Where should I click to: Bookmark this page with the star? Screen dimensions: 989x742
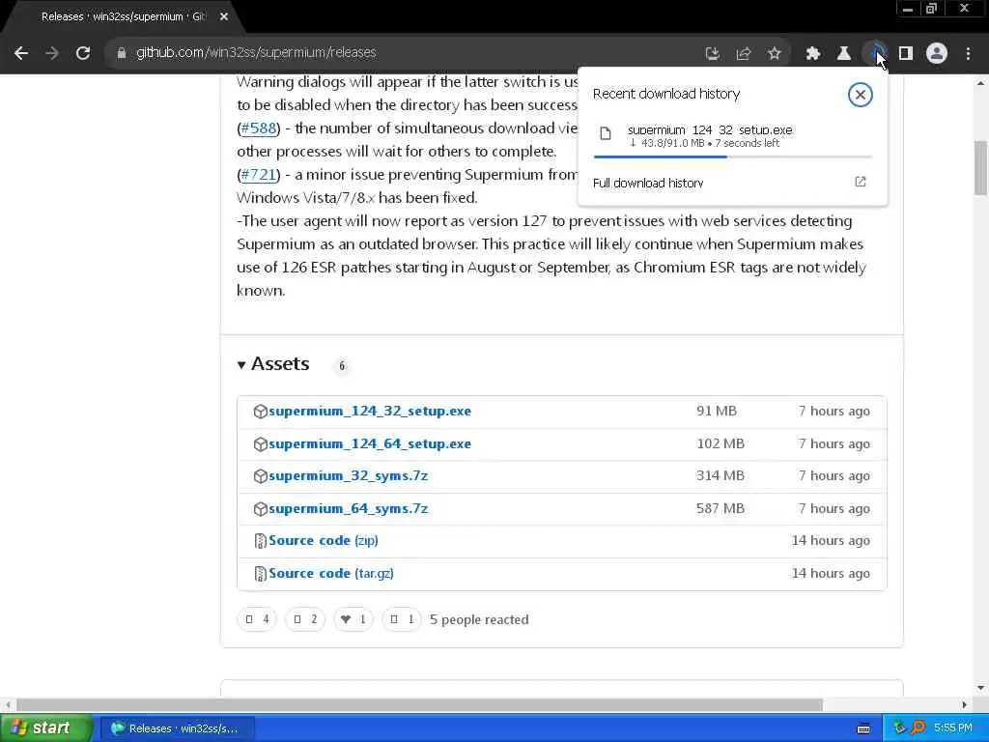coord(775,54)
